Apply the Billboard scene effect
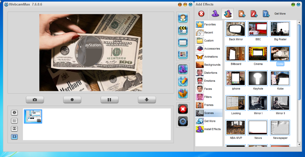This screenshot has height=157, width=305. pos(236,54)
